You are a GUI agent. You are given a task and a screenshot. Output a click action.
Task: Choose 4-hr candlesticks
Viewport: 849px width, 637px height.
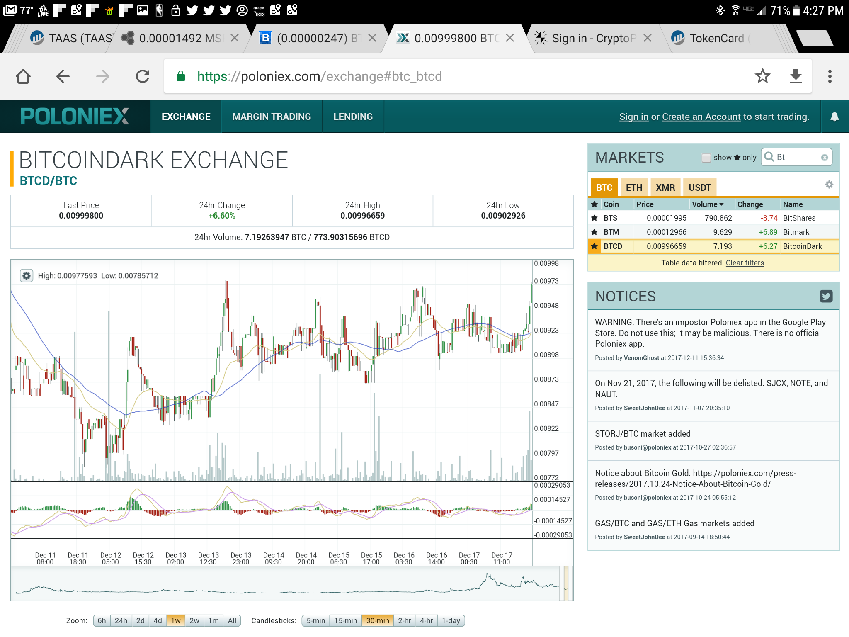point(427,621)
